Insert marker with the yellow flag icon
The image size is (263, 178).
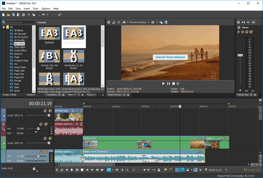(166, 170)
